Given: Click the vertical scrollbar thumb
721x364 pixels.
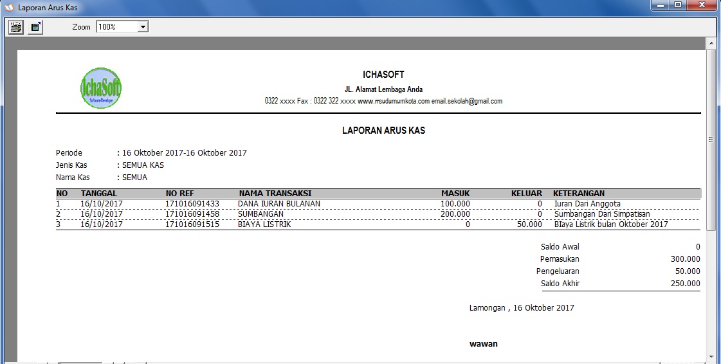Looking at the screenshot, I should coord(711,139).
